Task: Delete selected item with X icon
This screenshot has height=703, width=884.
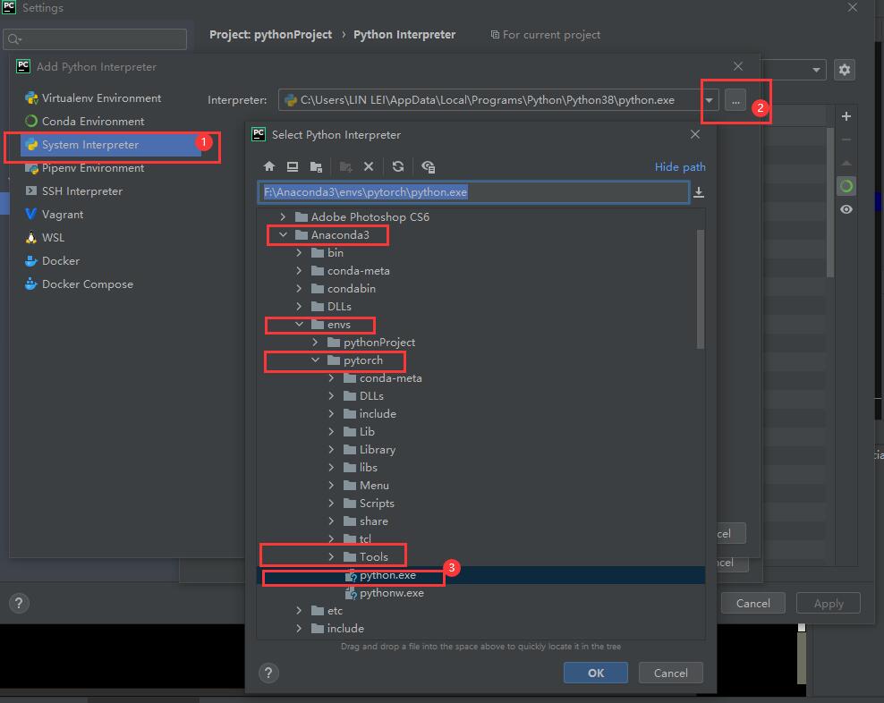Action: coord(369,166)
